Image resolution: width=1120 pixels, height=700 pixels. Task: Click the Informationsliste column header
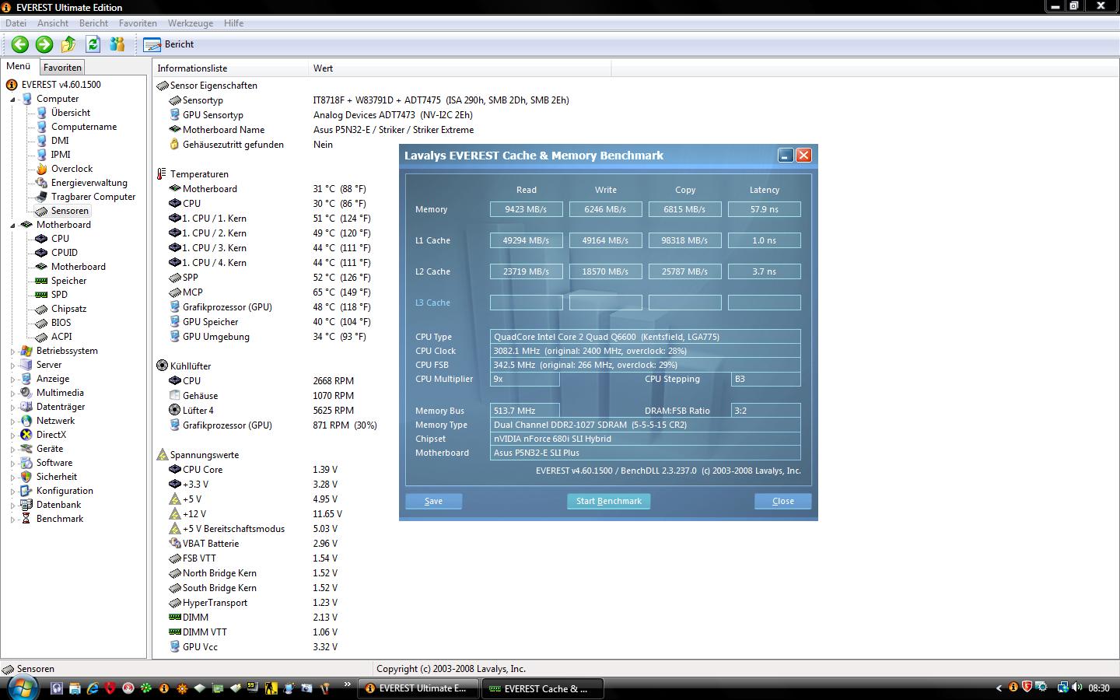[x=230, y=68]
